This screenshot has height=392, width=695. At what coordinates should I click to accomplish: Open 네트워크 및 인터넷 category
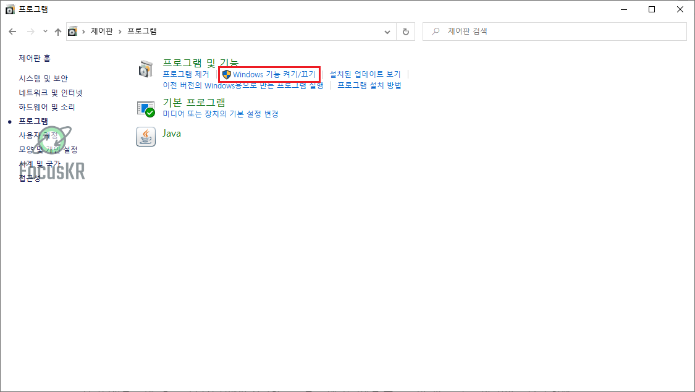(x=51, y=93)
